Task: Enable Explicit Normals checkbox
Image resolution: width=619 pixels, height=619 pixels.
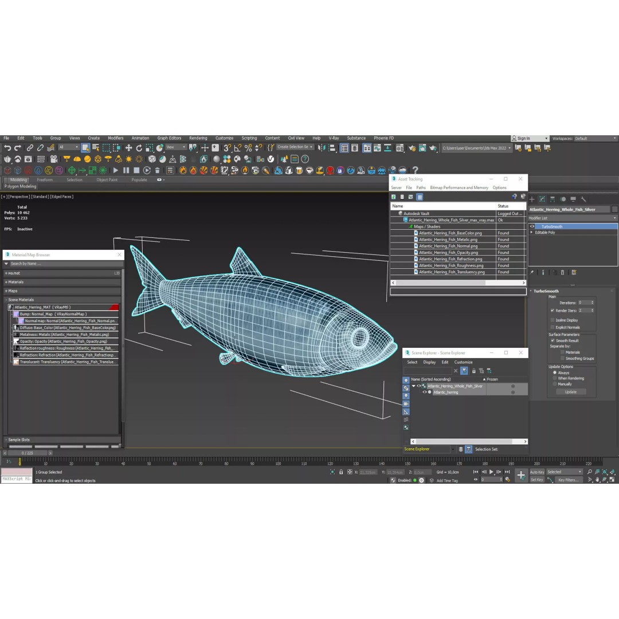Action: pyautogui.click(x=553, y=327)
